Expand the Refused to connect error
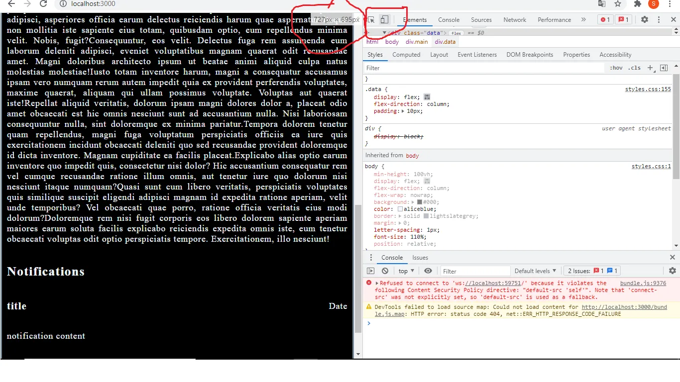Image resolution: width=680 pixels, height=382 pixels. [x=377, y=283]
